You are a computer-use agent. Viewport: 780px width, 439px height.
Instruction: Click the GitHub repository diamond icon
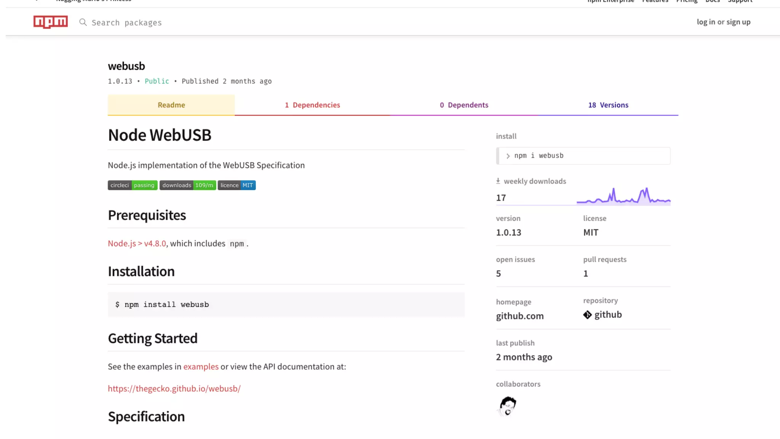(x=587, y=315)
